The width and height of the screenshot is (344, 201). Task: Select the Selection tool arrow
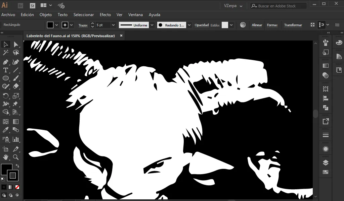5,45
